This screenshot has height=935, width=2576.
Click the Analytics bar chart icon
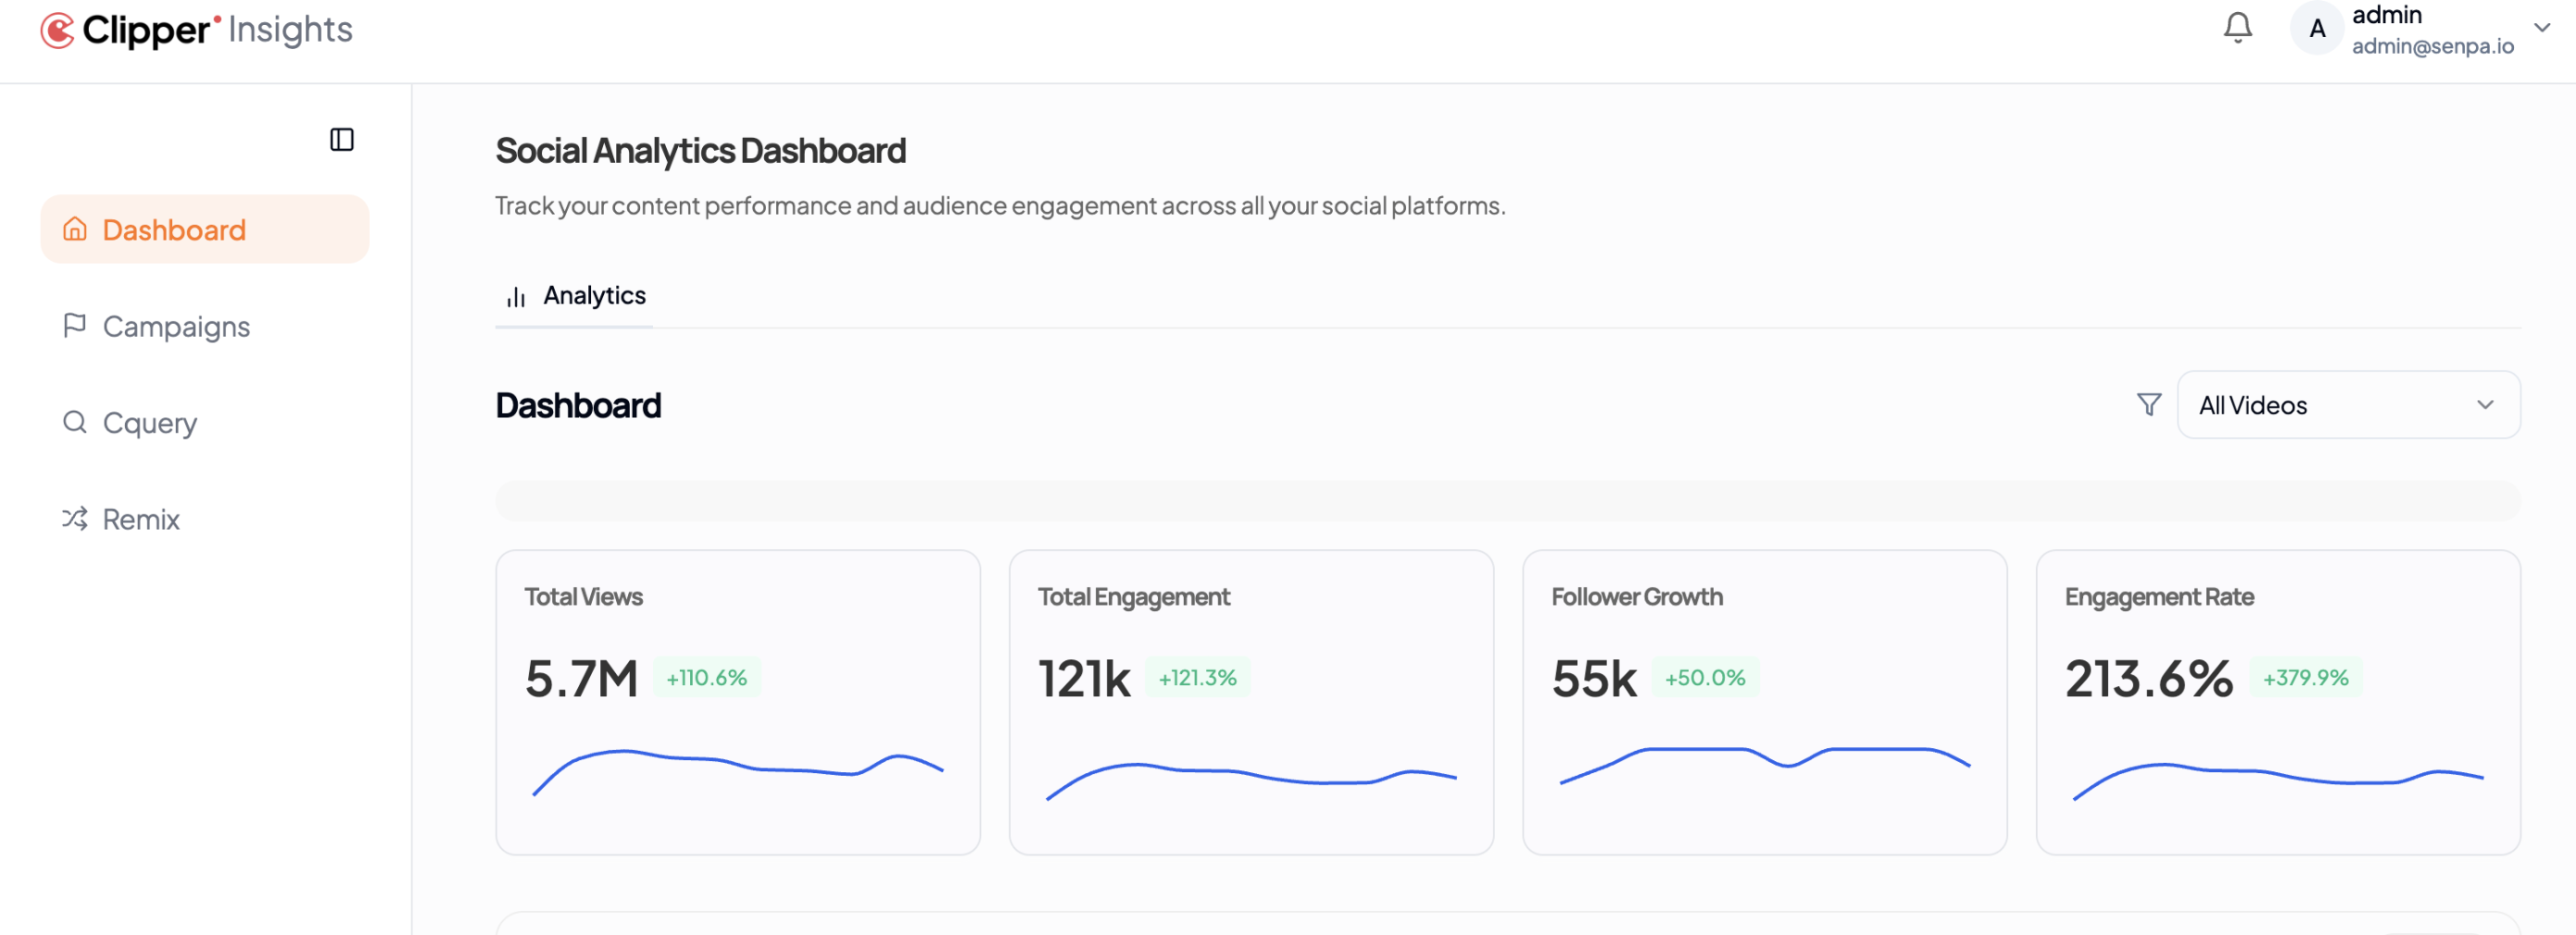coord(514,295)
